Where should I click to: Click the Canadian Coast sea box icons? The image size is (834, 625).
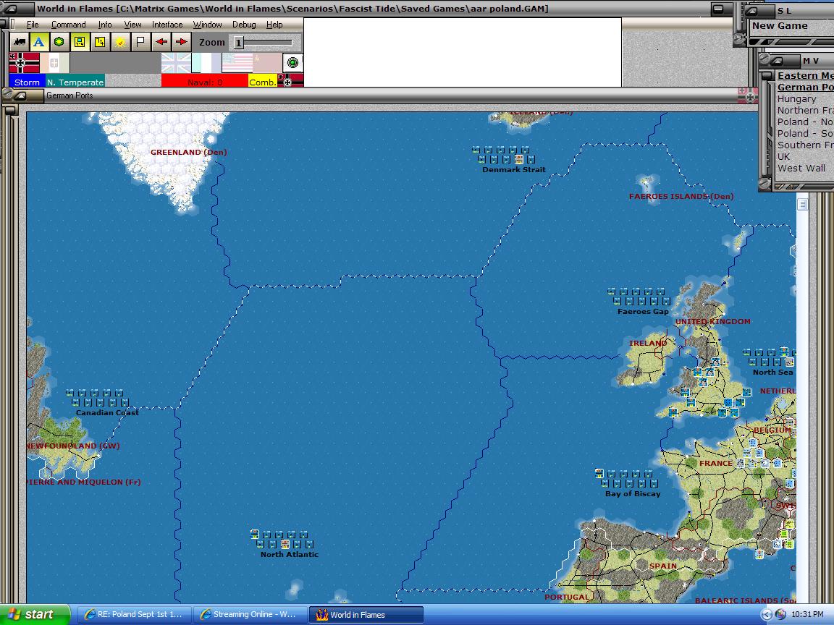[x=97, y=398]
